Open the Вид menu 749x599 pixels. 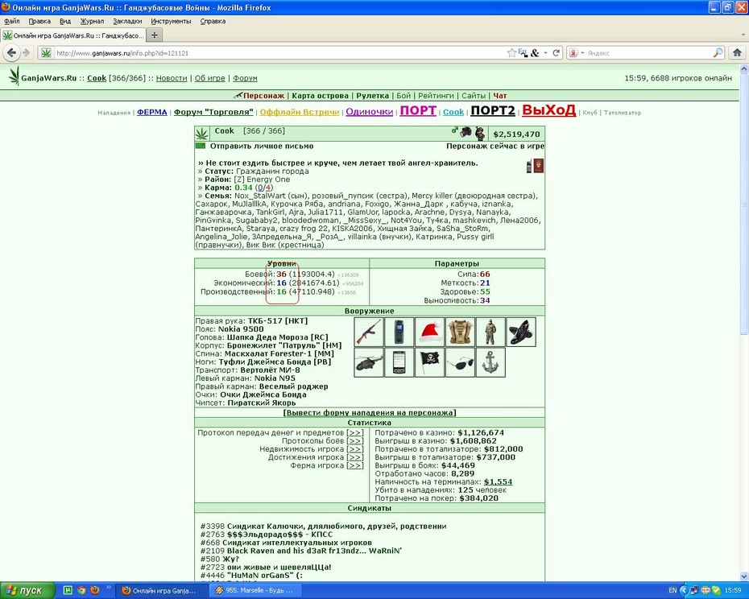(65, 21)
